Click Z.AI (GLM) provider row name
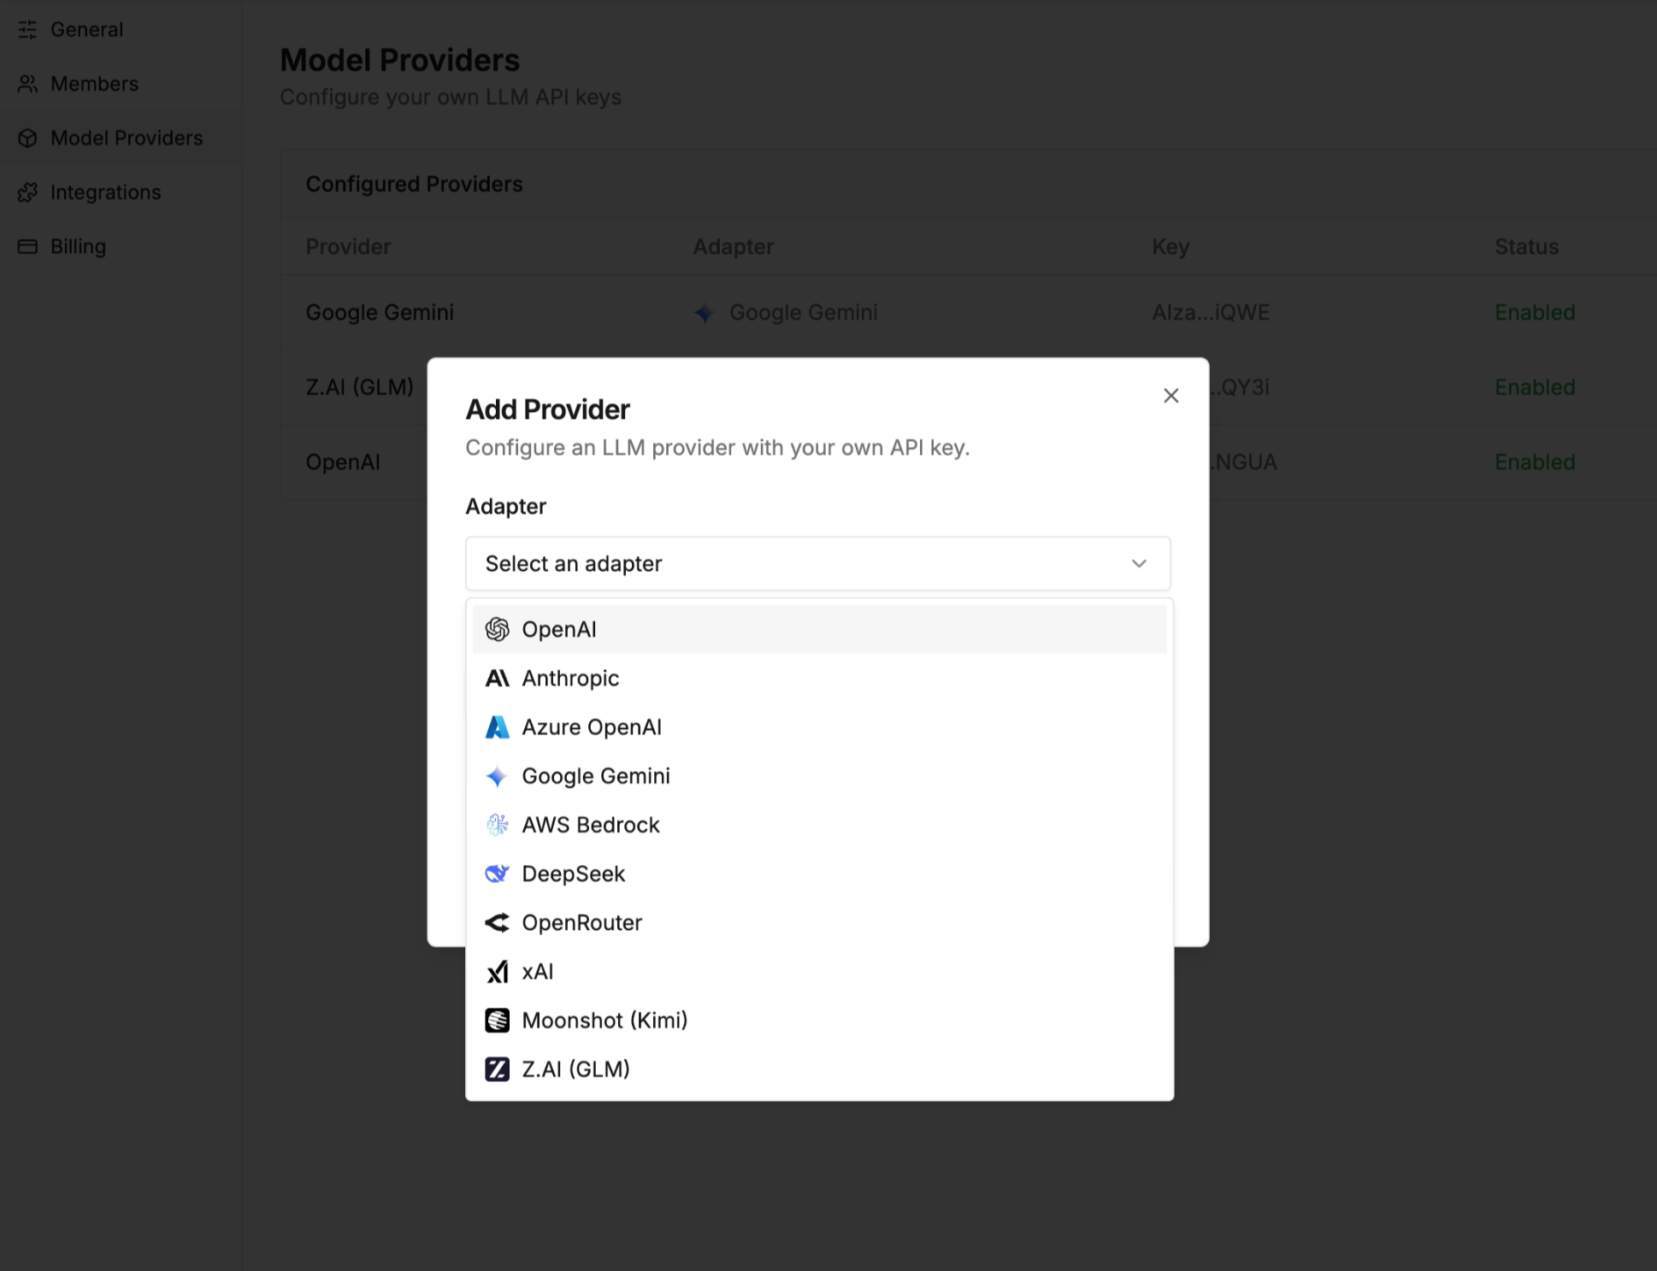The image size is (1657, 1271). 359,387
